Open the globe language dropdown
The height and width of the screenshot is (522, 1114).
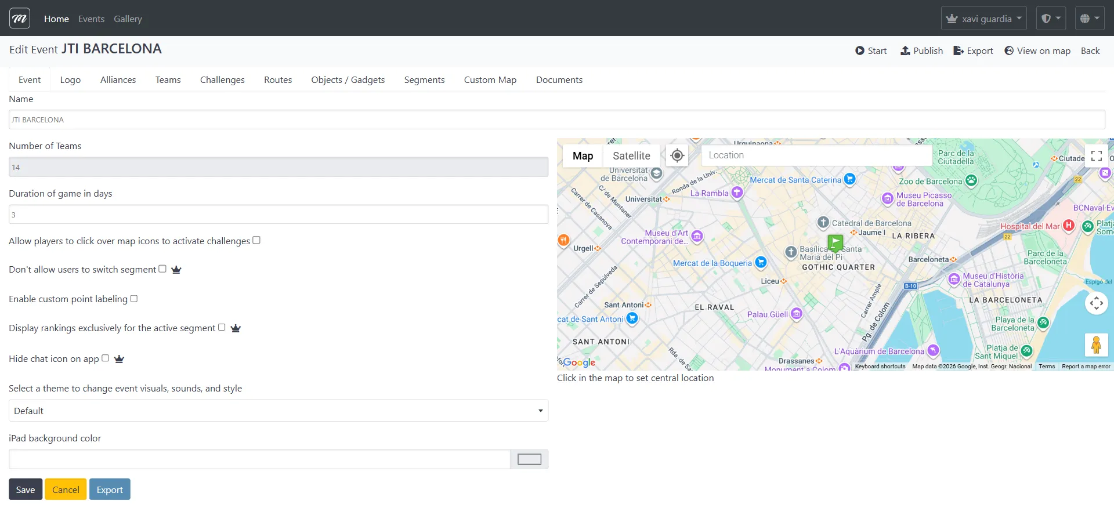tap(1089, 19)
